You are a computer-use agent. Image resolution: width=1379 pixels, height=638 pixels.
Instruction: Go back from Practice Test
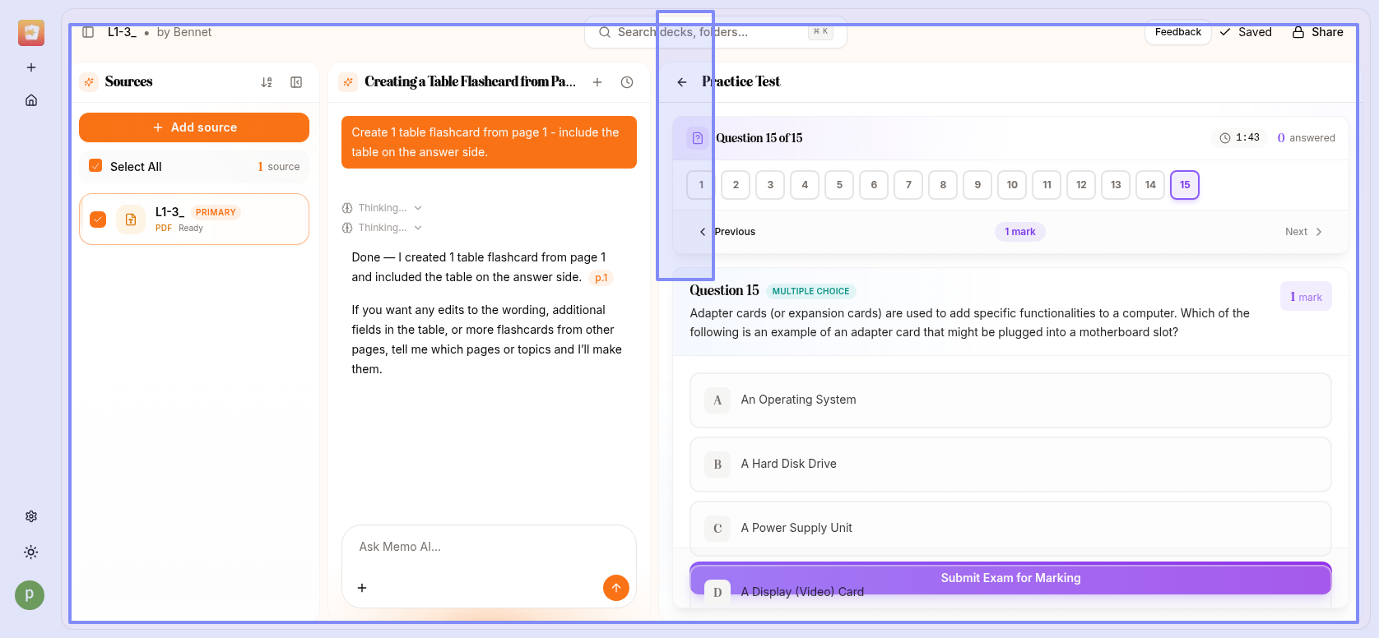coord(682,82)
